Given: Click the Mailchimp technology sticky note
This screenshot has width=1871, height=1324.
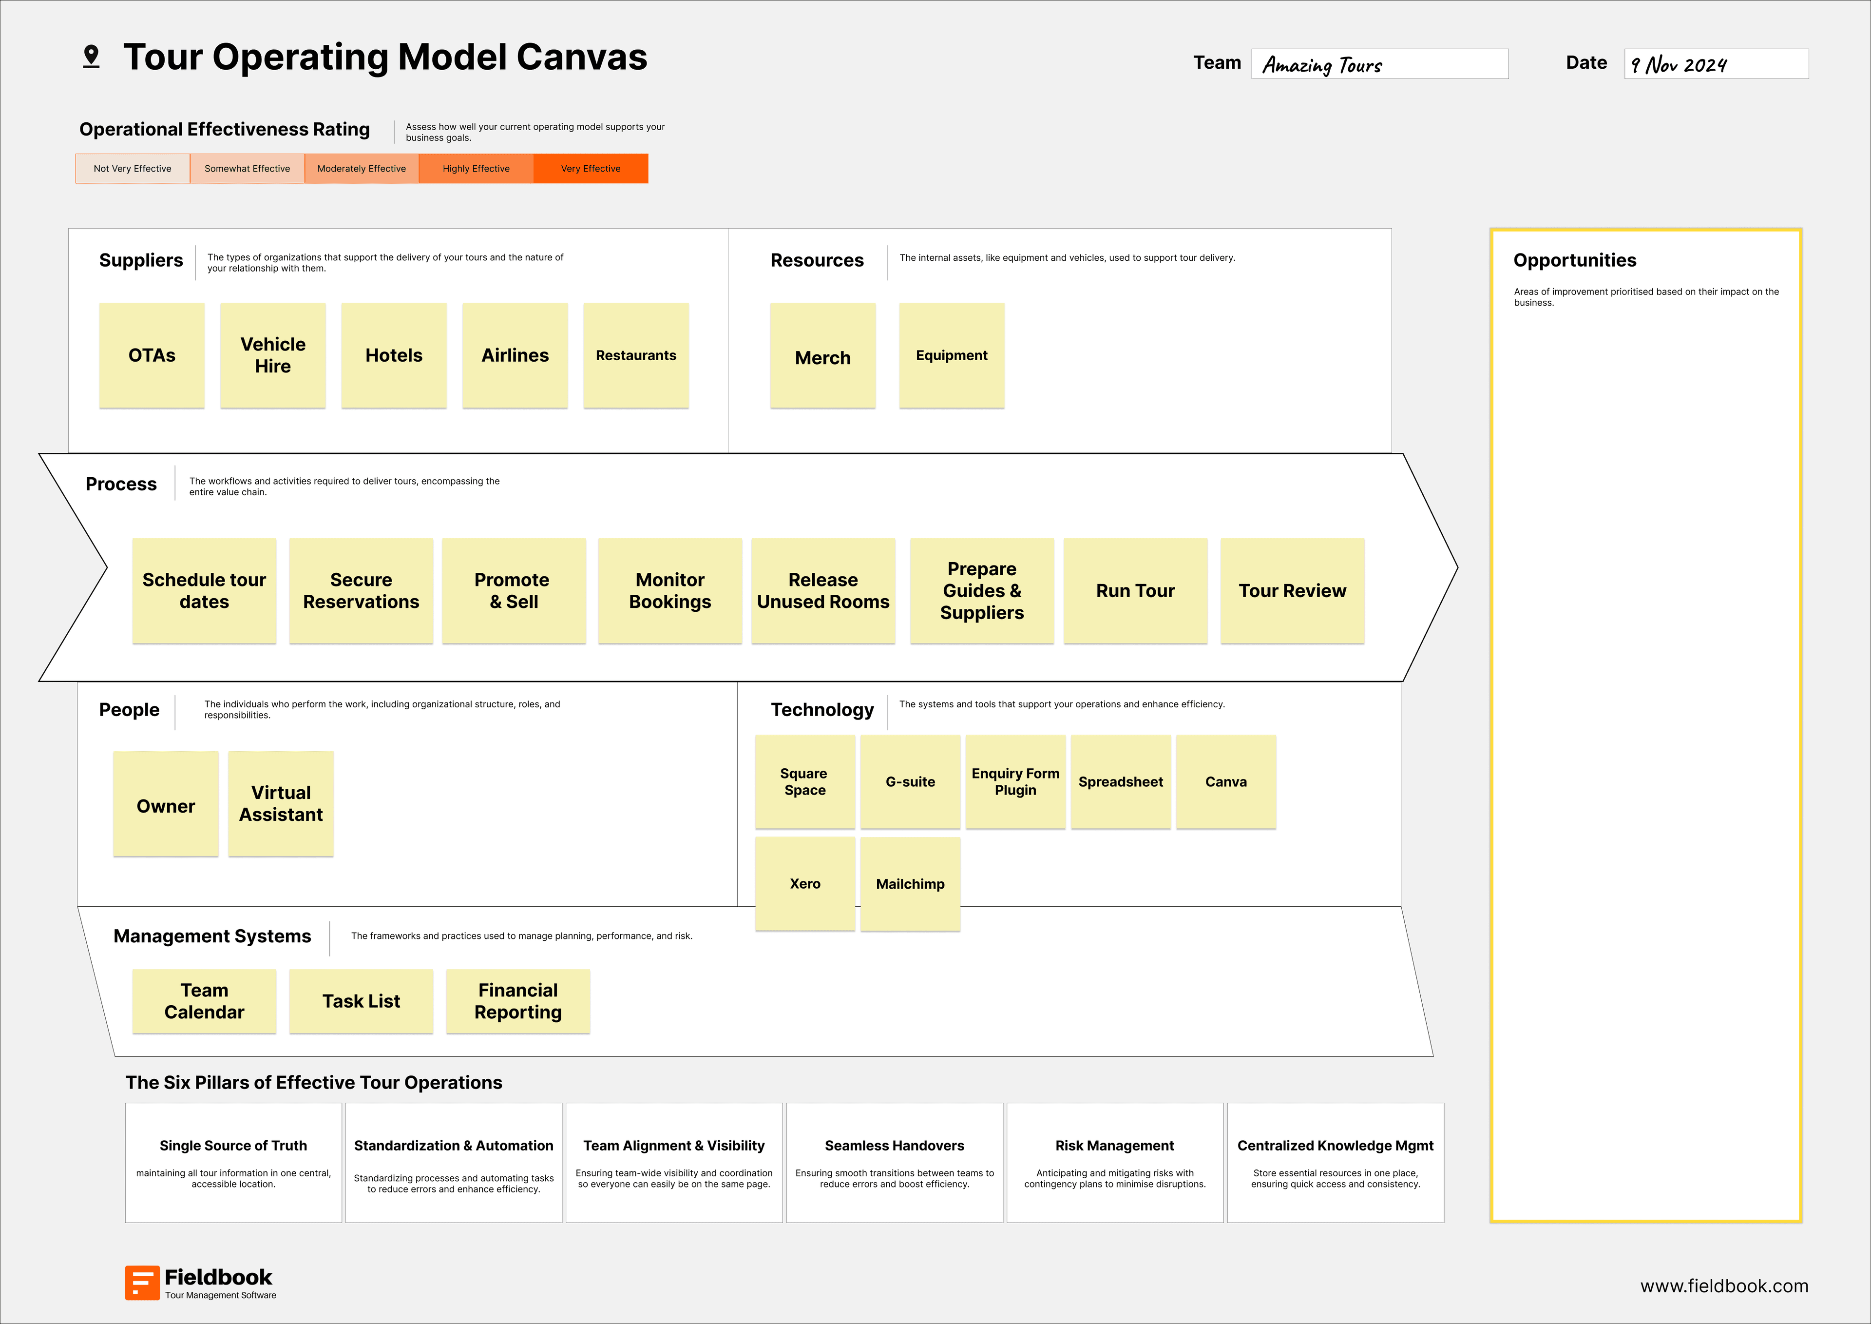Looking at the screenshot, I should click(910, 883).
